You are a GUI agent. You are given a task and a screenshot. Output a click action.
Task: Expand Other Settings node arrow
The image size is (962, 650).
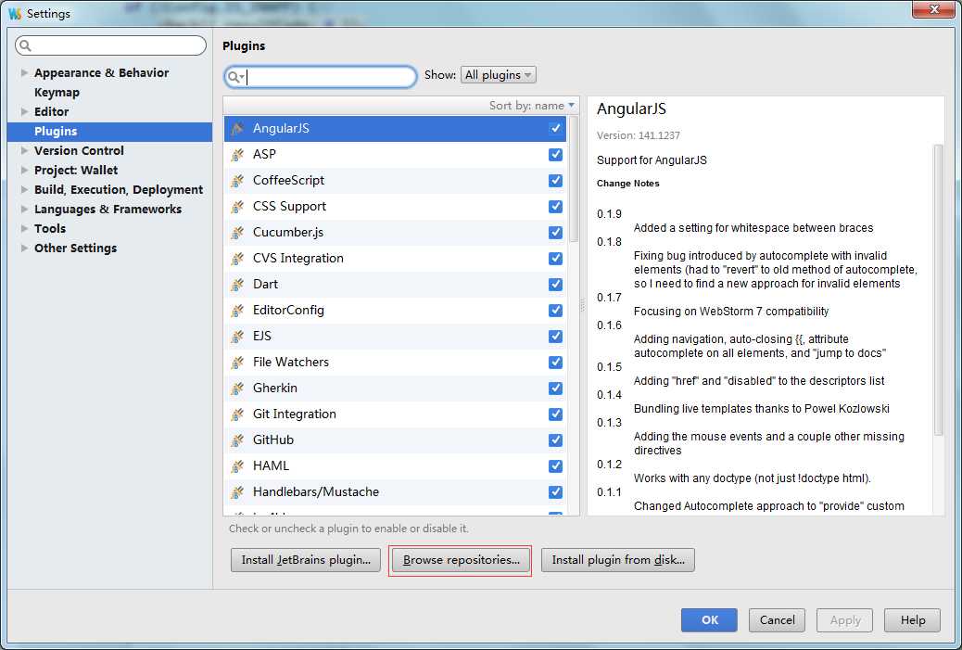[24, 248]
